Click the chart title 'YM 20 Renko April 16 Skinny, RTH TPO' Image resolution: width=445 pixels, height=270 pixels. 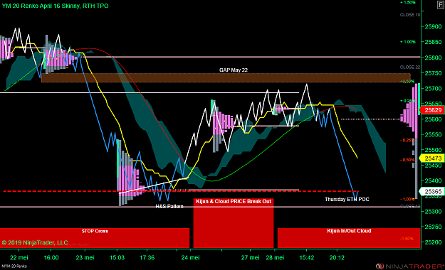pyautogui.click(x=56, y=6)
